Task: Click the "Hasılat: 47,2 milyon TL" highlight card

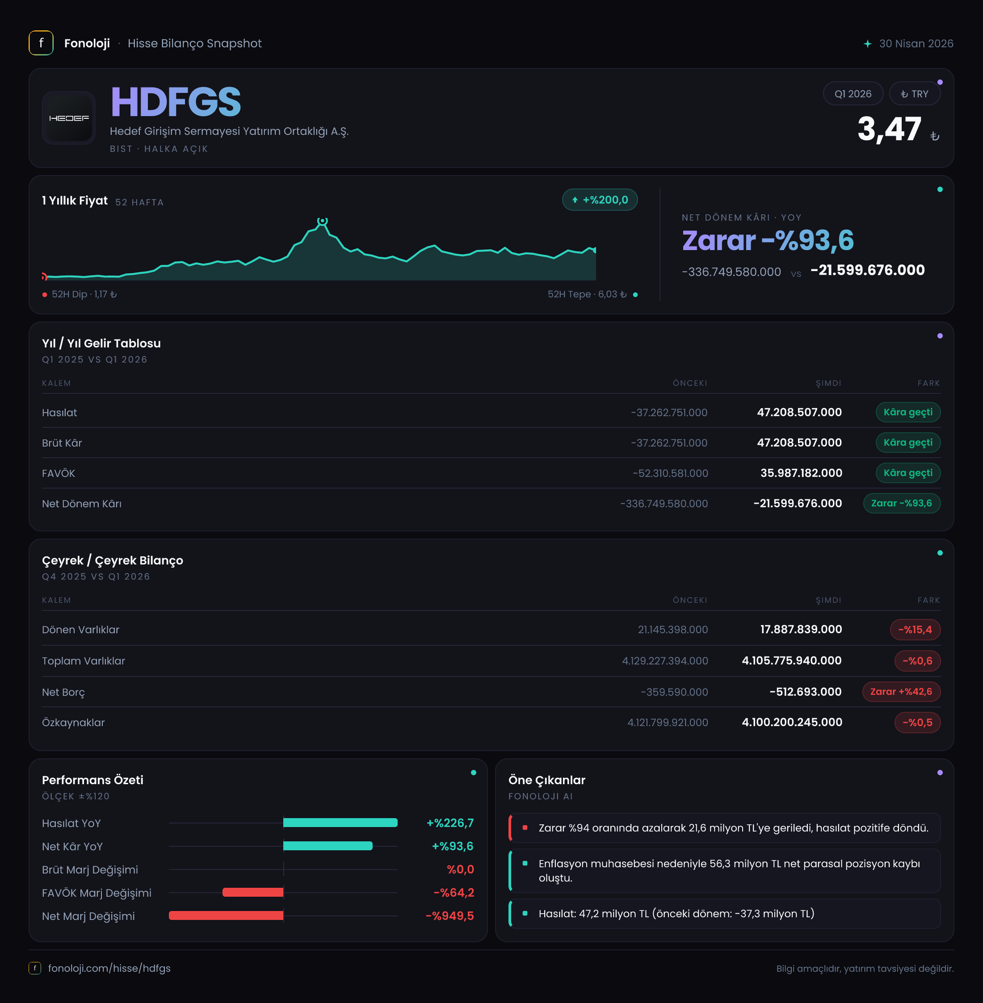Action: 724,914
